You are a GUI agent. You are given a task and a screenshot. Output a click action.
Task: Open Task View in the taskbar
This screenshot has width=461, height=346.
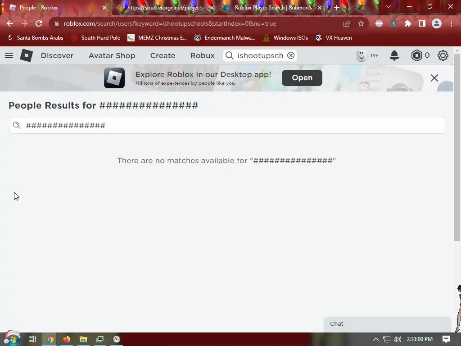coord(32,339)
